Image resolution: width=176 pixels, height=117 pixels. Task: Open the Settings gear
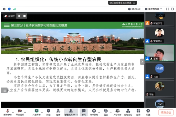tap(148, 112)
